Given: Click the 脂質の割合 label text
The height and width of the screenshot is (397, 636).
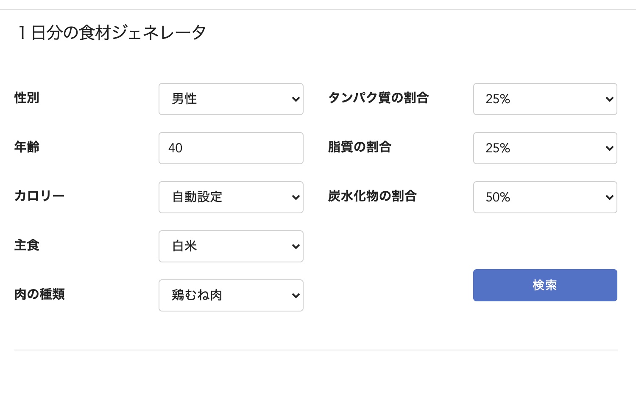Looking at the screenshot, I should pos(360,148).
